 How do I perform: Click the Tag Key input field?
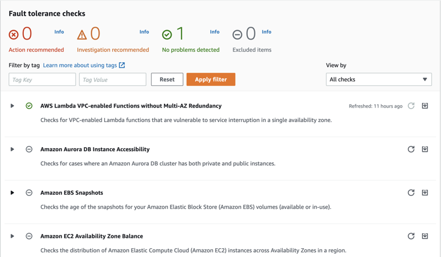[42, 80]
